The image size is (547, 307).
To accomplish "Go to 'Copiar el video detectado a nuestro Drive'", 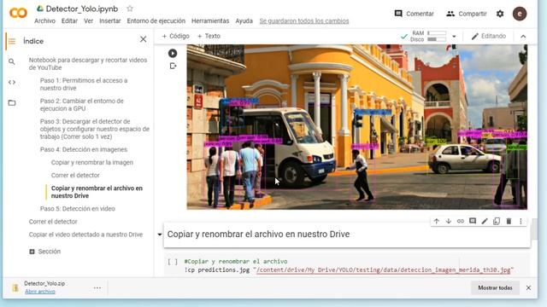I will coord(85,235).
